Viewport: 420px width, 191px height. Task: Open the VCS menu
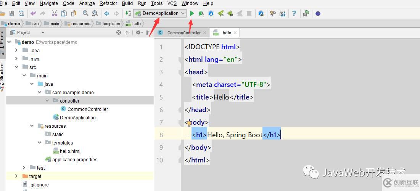pyautogui.click(x=172, y=3)
